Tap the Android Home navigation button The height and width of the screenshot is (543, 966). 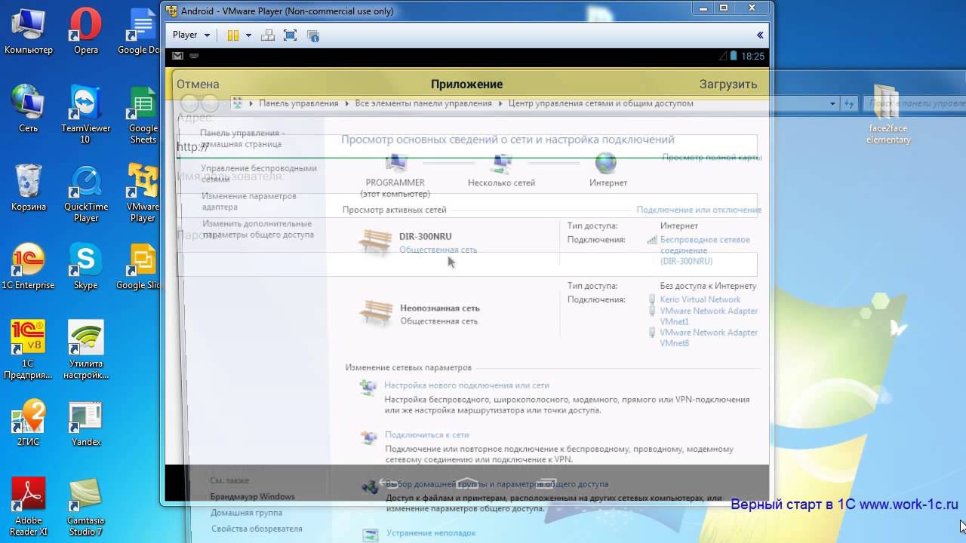click(467, 483)
